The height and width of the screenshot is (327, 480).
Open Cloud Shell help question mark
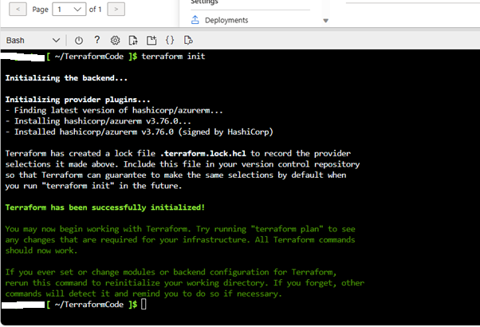[x=97, y=40]
